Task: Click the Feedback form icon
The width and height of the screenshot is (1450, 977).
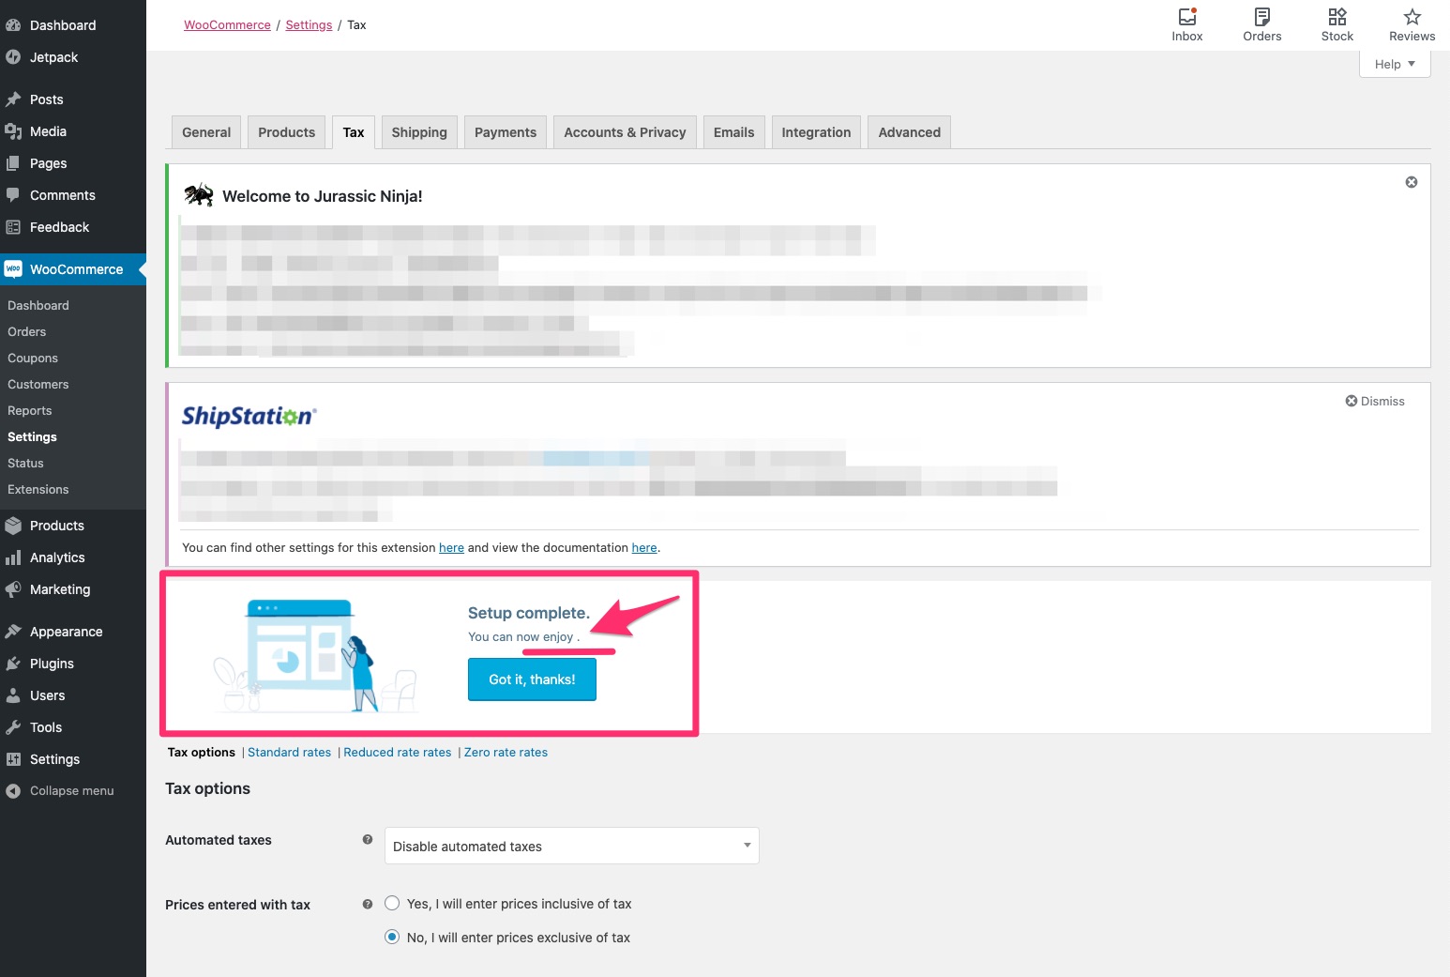Action: click(13, 227)
